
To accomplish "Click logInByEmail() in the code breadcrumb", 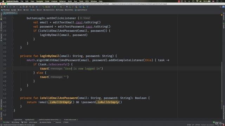I will pos(30,120).
